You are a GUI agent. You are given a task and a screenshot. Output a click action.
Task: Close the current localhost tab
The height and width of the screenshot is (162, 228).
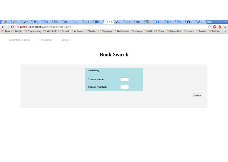tap(112, 22)
